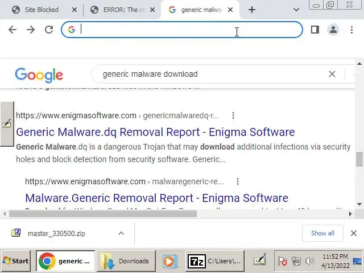Viewport: 364px width, 273px height.
Task: Open Malware.Generic Removal Report link
Action: [x=157, y=198]
